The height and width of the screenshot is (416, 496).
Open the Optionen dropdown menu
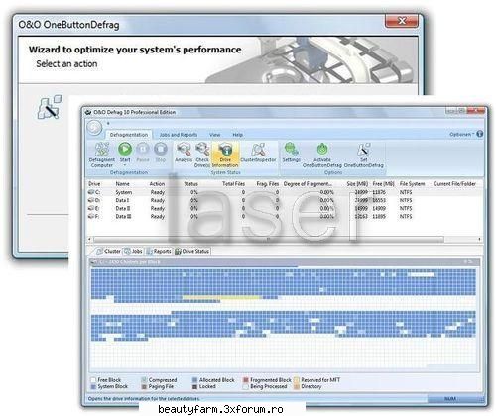tap(462, 134)
